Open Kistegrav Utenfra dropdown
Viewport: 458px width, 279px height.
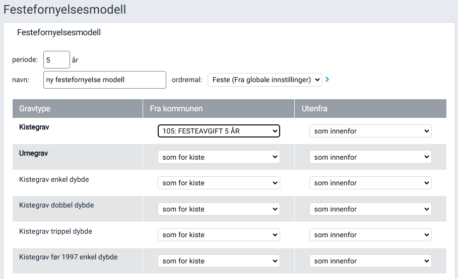(x=370, y=131)
